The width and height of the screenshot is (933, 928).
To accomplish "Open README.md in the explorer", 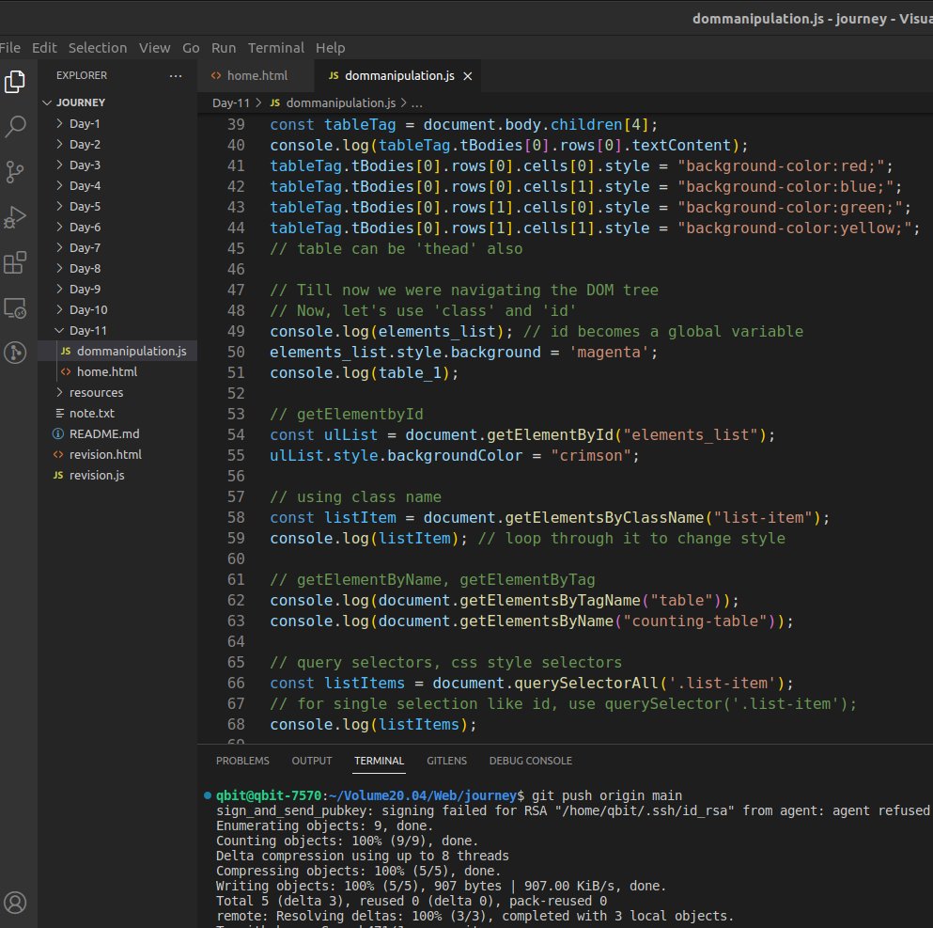I will click(117, 434).
